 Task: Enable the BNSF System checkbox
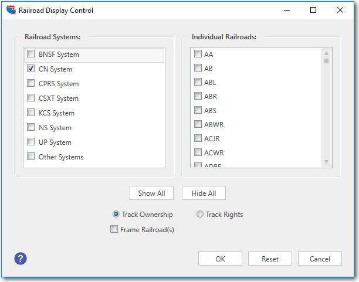point(31,55)
